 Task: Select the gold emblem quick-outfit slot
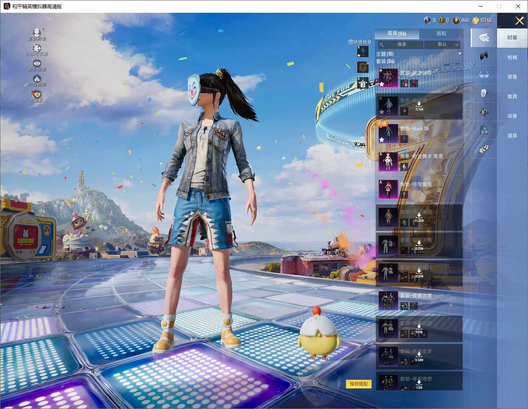362,67
